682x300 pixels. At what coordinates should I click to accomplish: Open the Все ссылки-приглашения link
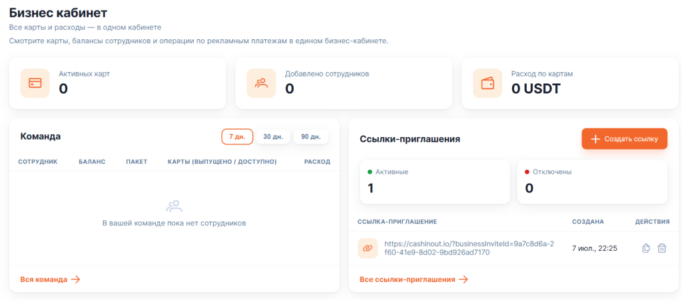pos(414,279)
